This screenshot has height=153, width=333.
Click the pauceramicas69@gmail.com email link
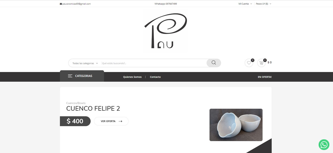tap(77, 4)
